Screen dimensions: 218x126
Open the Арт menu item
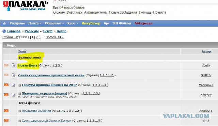pos(107,23)
